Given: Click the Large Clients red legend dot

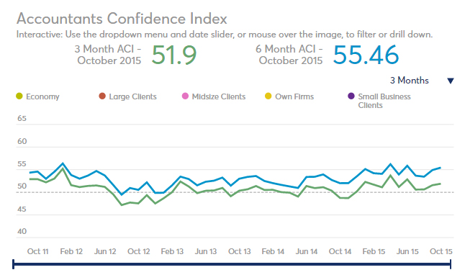Looking at the screenshot, I should coord(102,96).
